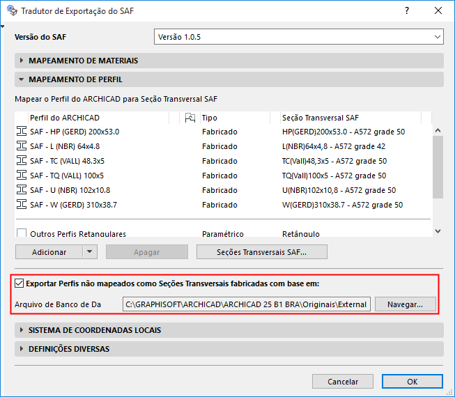Click the Retângulo cross section cell

tap(301, 233)
